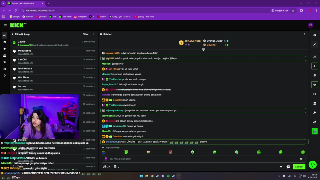Viewport: 320px width, 180px height.
Task: Open the emoji picker in message box
Action: (301, 159)
